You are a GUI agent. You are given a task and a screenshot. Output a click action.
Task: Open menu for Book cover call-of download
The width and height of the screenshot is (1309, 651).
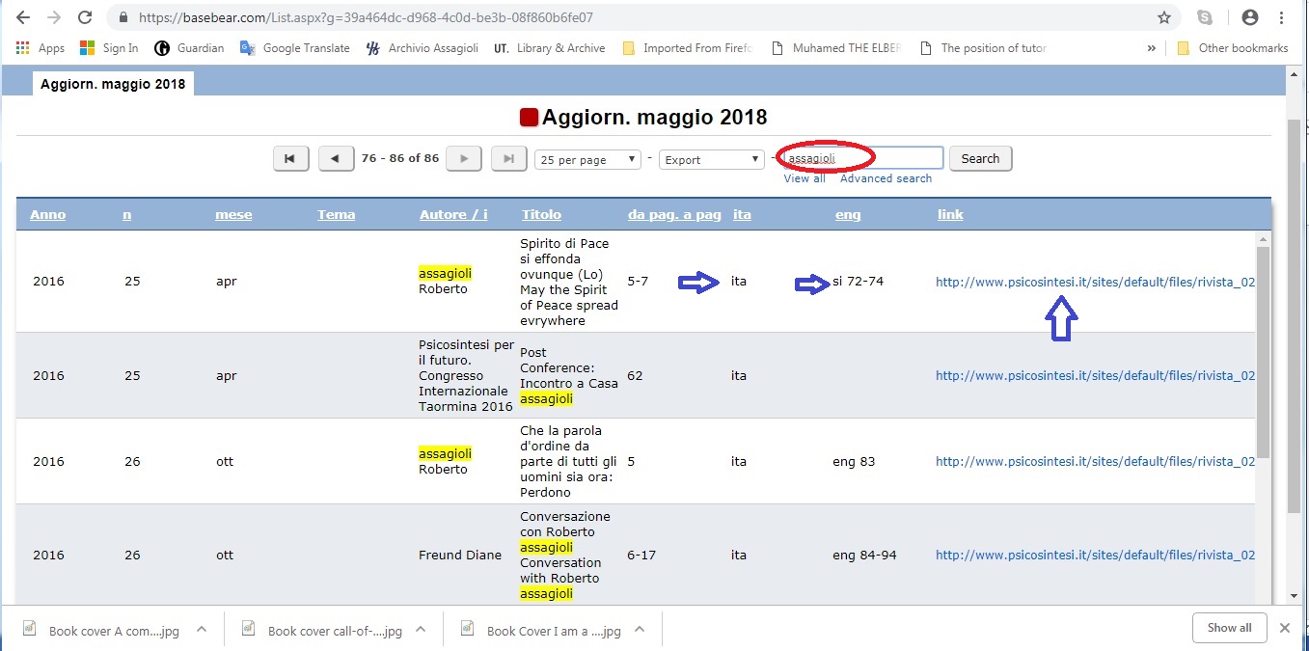[421, 630]
